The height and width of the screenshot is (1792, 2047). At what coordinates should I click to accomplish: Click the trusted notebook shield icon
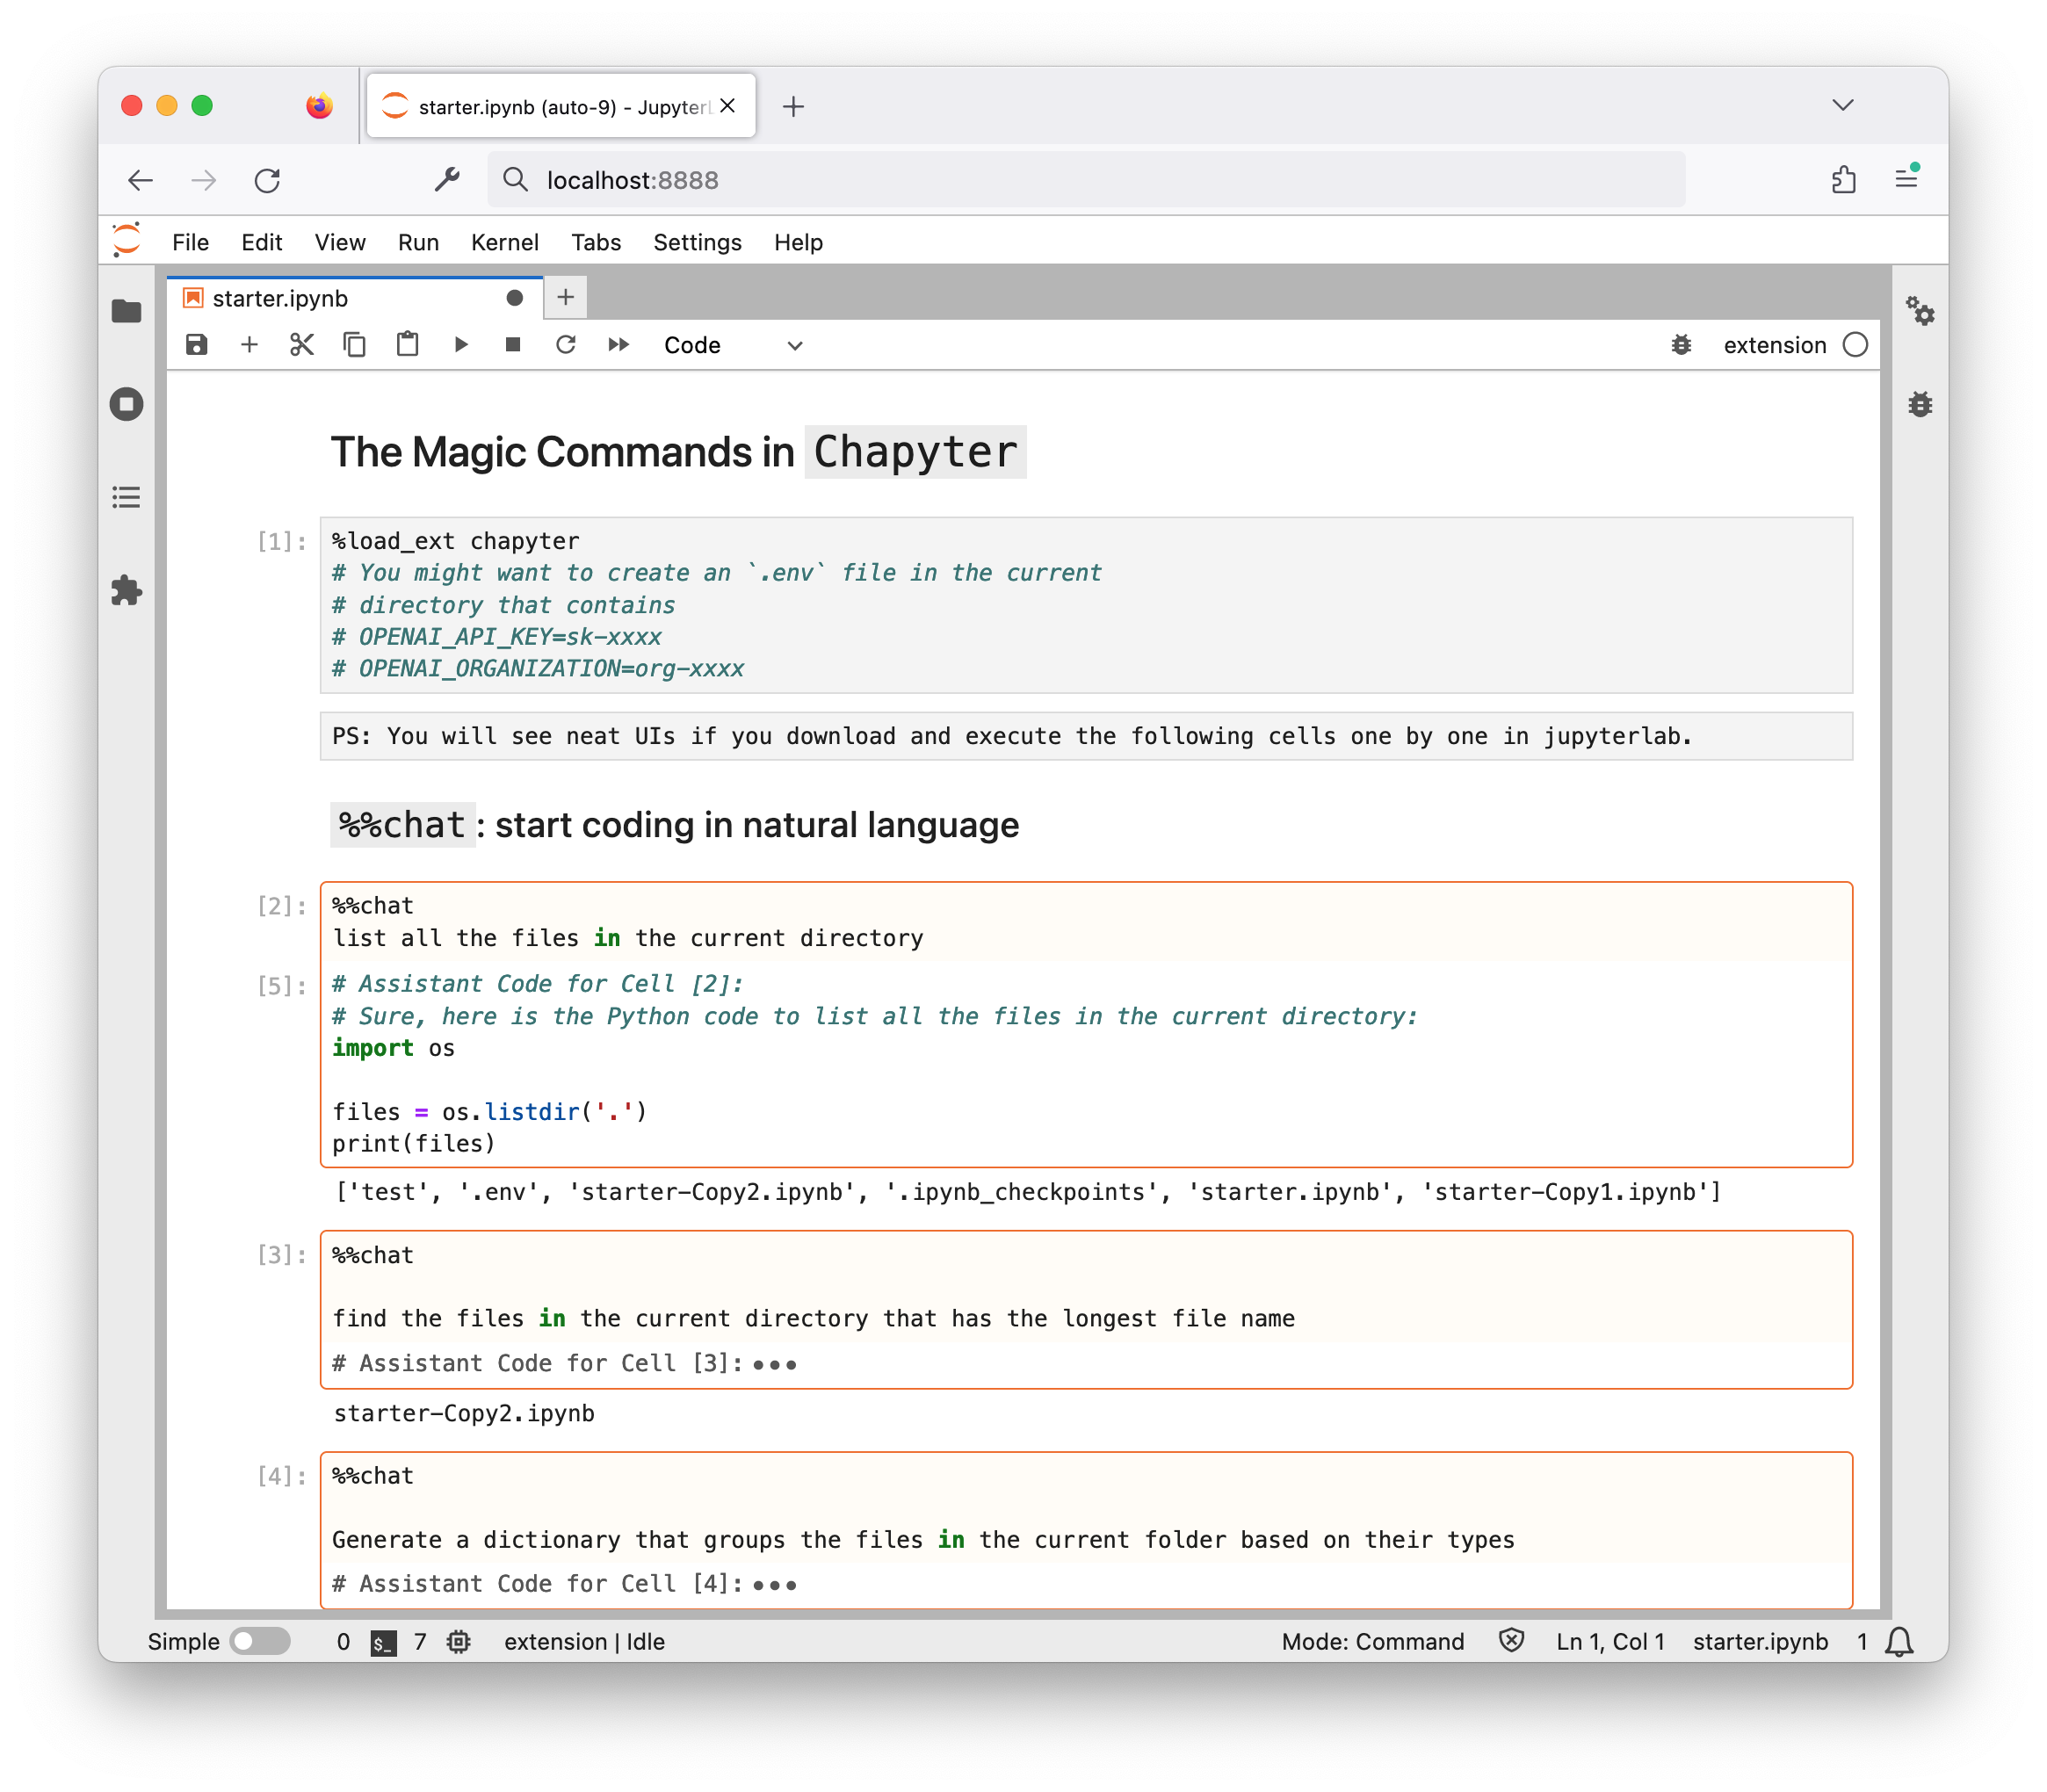tap(1511, 1641)
